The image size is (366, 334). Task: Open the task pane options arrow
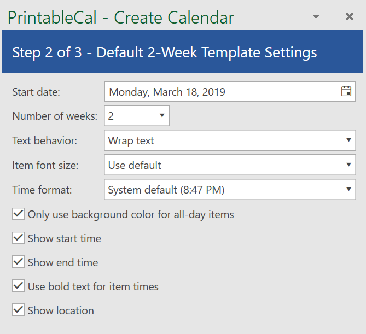coord(316,16)
